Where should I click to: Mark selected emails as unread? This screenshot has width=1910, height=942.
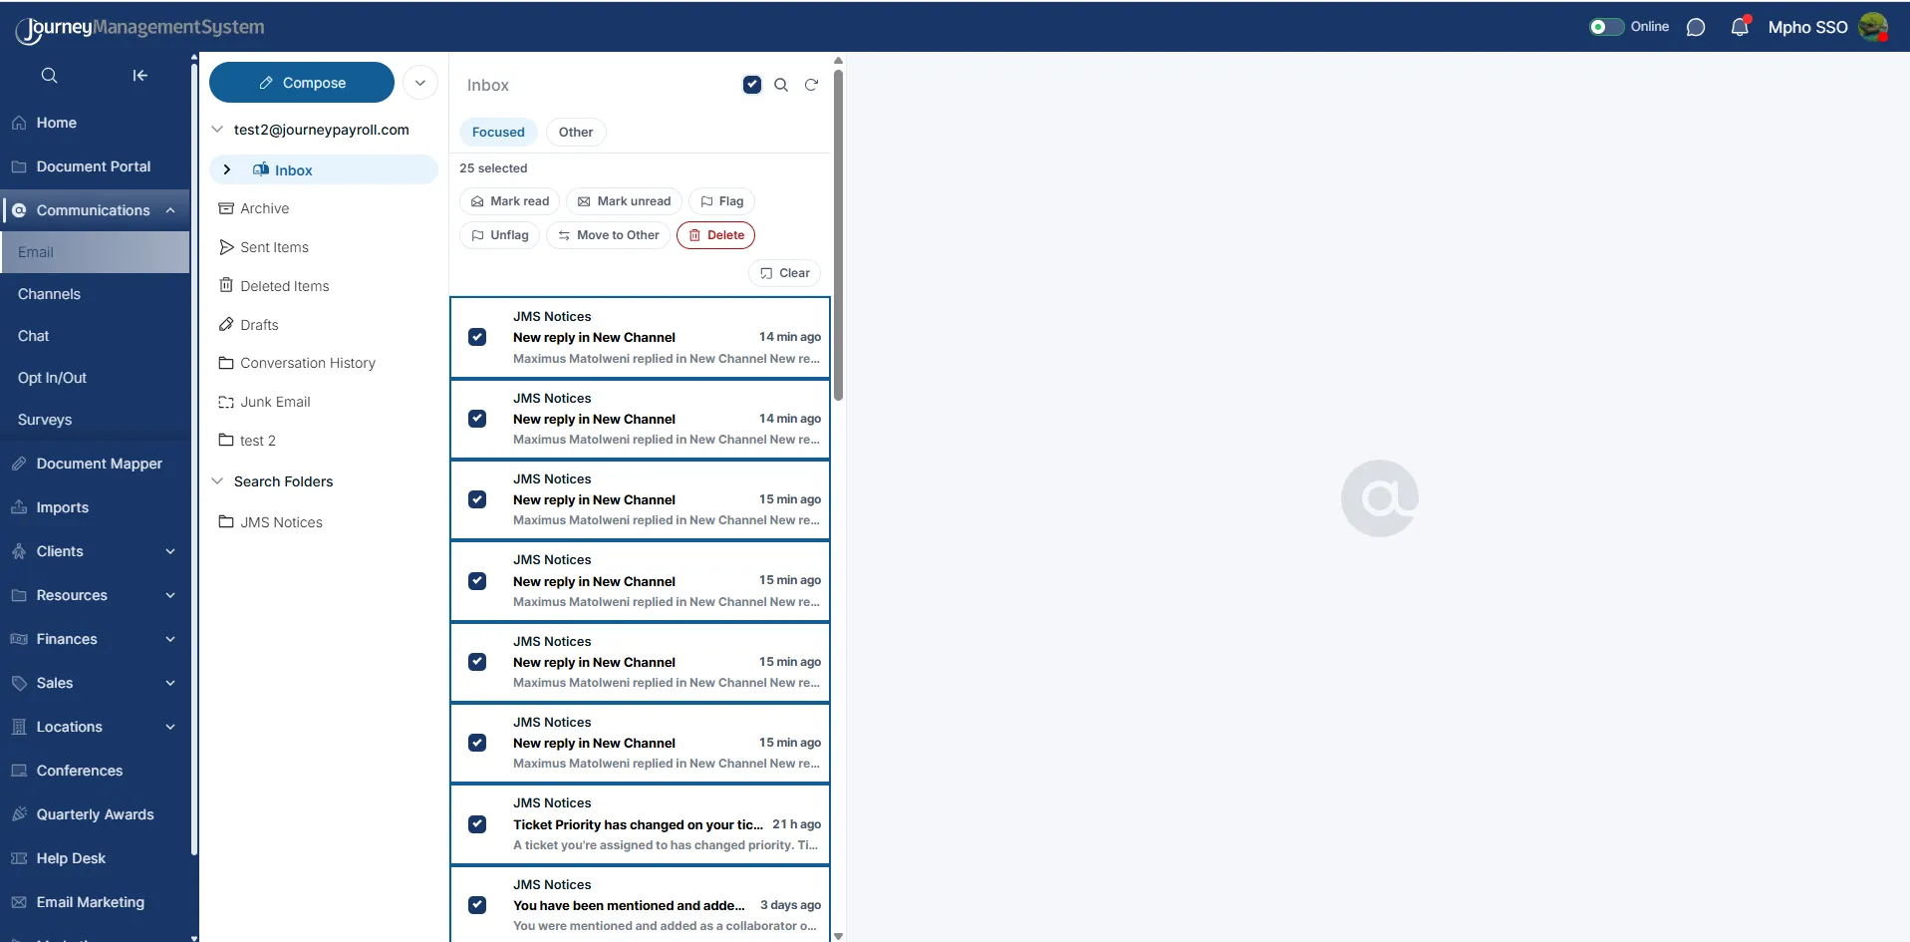coord(624,201)
